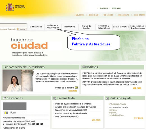This screenshot has width=146, height=130.
Task: Click the Lo más leído section icon
Action: (54, 98)
